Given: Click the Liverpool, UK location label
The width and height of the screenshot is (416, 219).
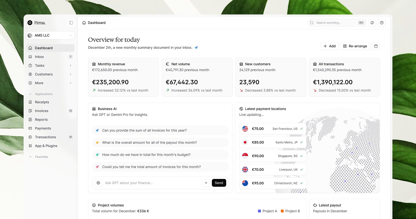Looking at the screenshot, I should pos(288,169).
